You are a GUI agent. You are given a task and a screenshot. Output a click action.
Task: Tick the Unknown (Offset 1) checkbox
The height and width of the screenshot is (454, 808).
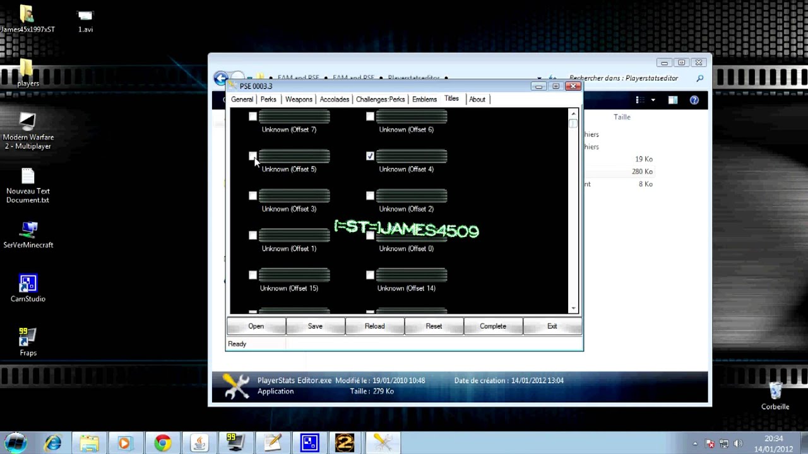252,236
